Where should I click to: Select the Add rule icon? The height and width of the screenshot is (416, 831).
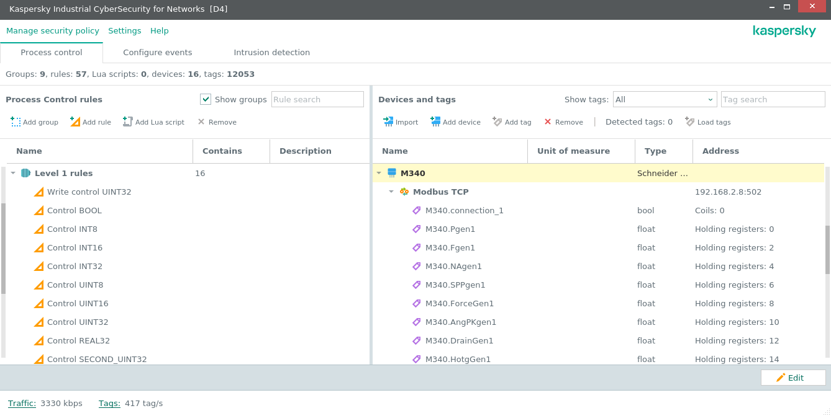pyautogui.click(x=75, y=122)
